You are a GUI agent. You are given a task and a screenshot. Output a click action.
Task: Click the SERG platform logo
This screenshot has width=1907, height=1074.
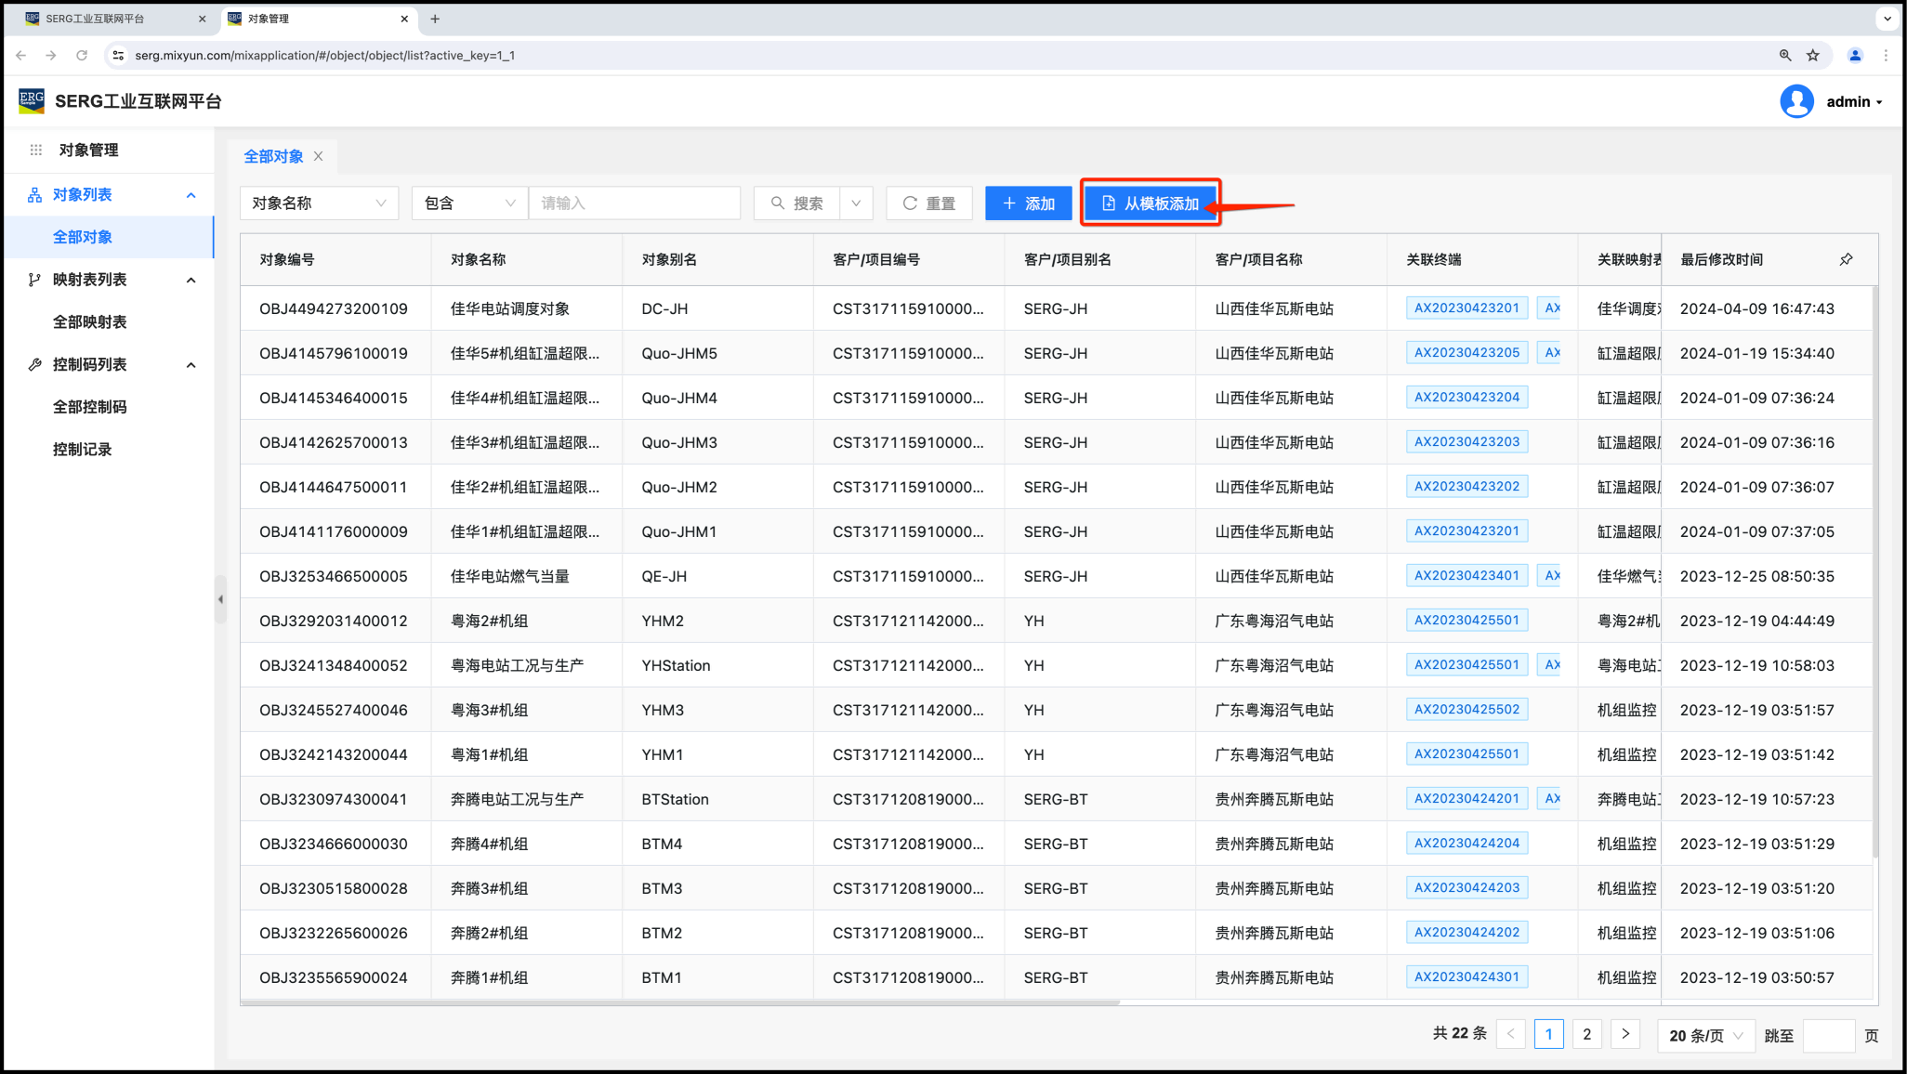(32, 100)
